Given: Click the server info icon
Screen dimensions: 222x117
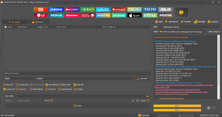Looking at the screenshot, I should point(137,101).
